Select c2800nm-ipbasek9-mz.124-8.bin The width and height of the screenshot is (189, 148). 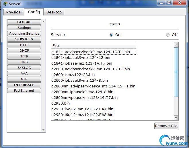[93, 92]
